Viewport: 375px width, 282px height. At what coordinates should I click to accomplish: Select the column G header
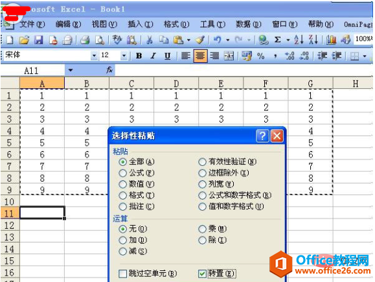coord(310,84)
